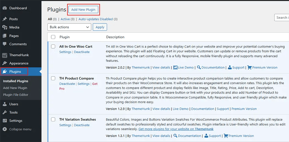This screenshot has height=142, width=289.
Task: Deactivate TH Product Compare plugin
Action: (x=67, y=84)
